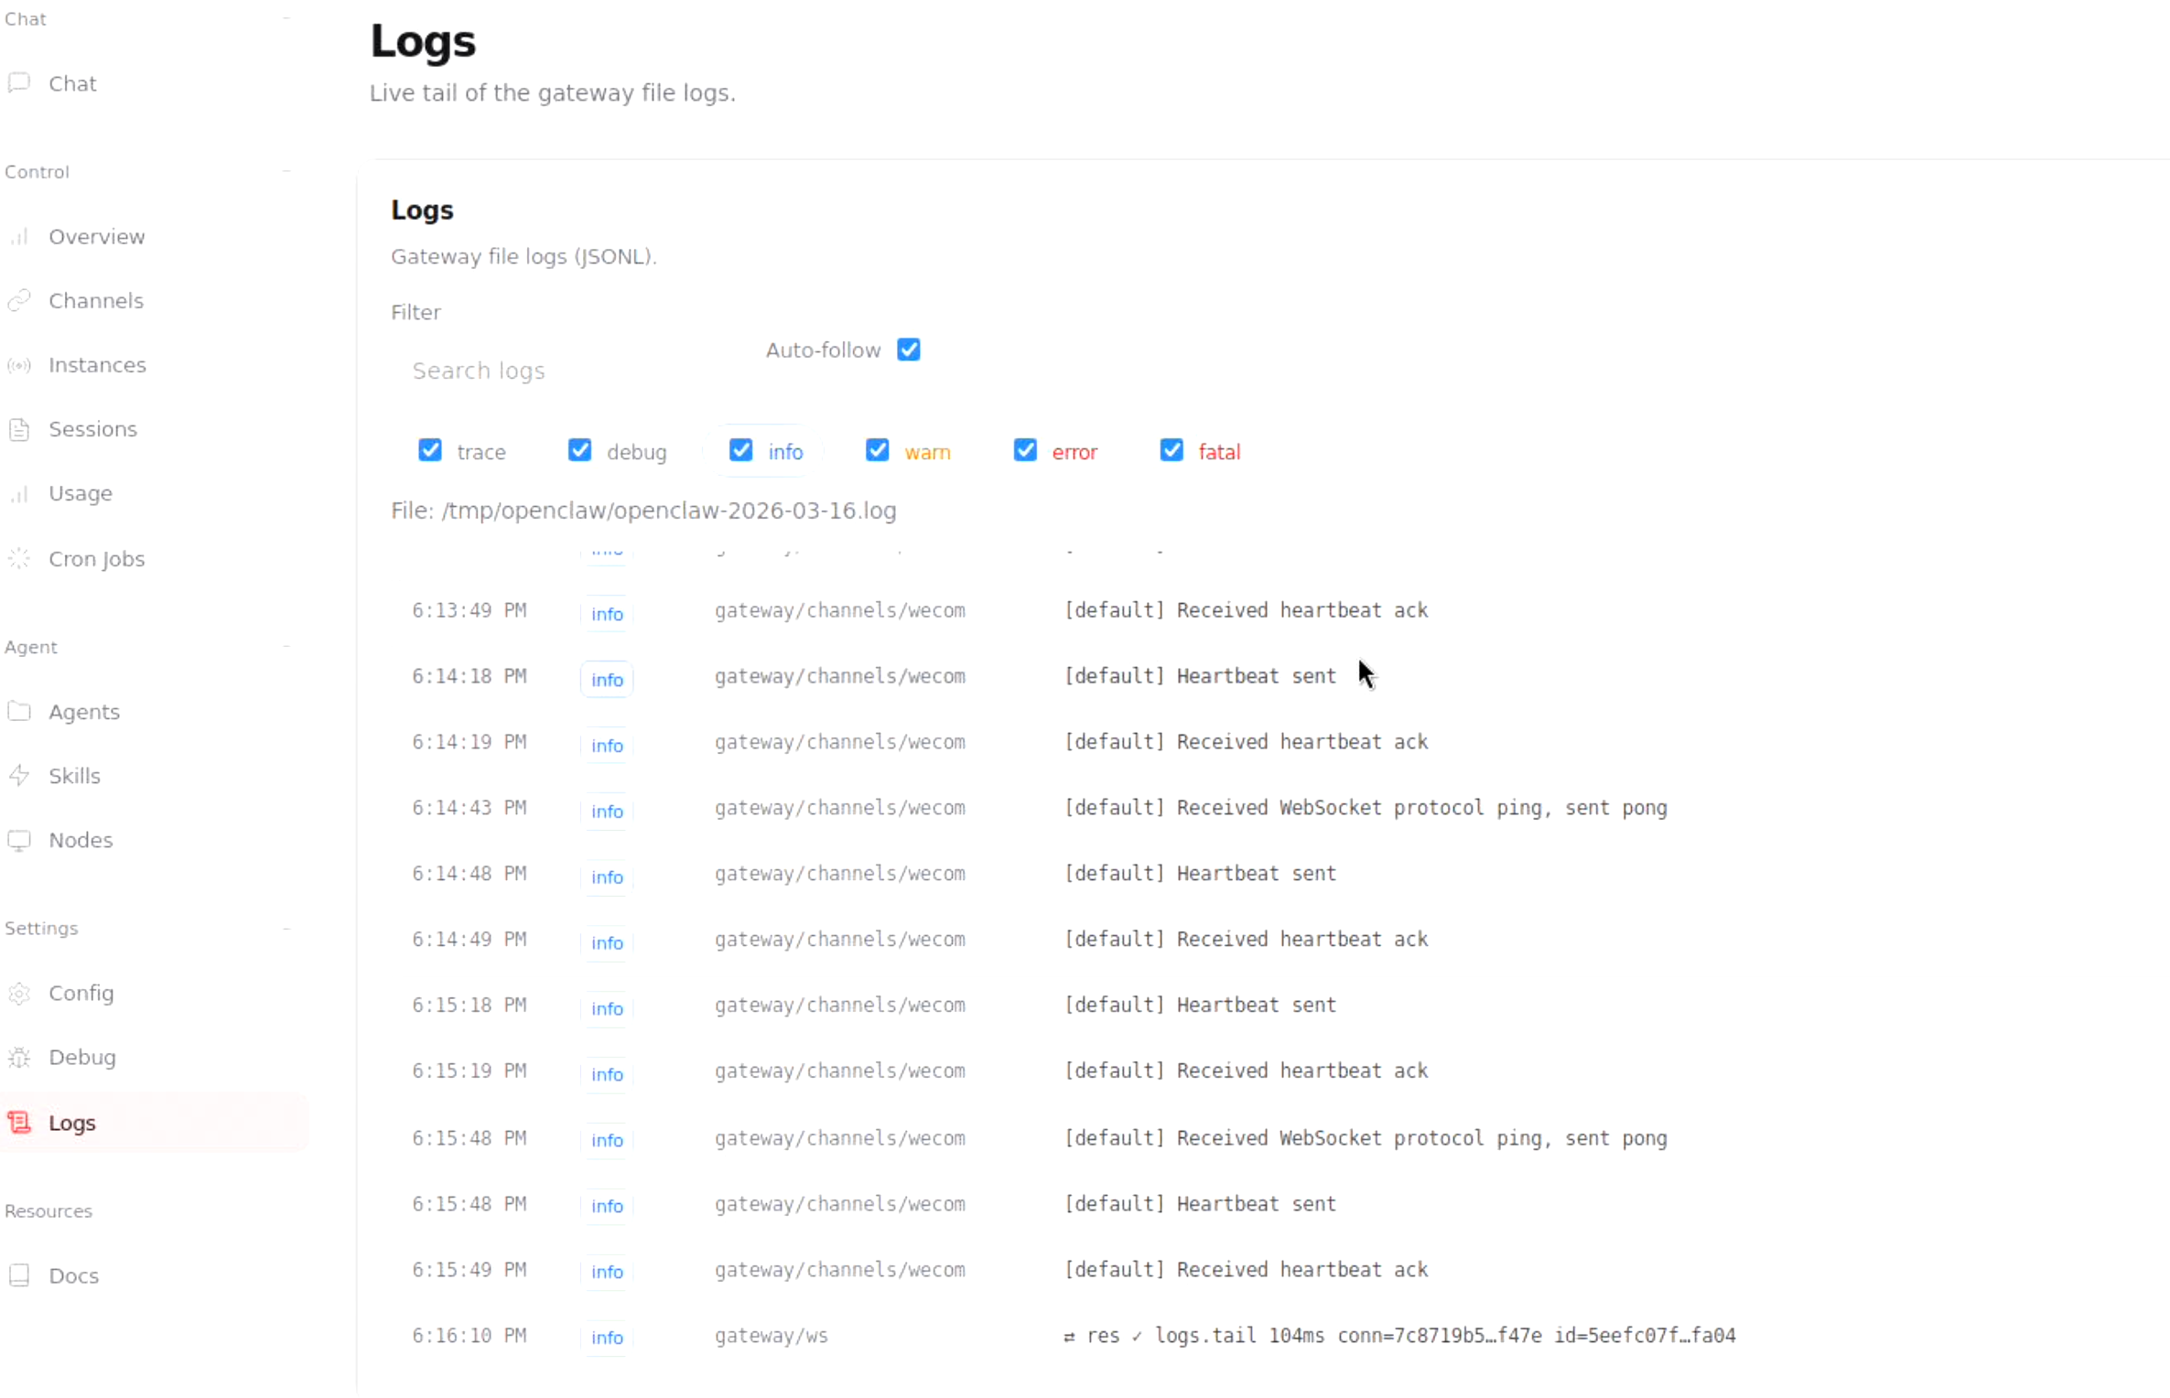Uncheck the warn log level filter
Image resolution: width=2170 pixels, height=1398 pixels.
(x=877, y=450)
